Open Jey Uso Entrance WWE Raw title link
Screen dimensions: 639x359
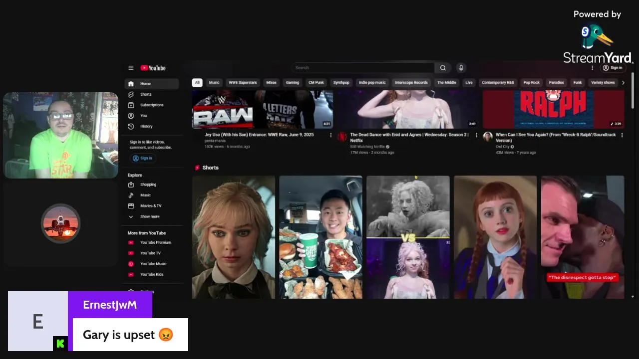coord(259,135)
